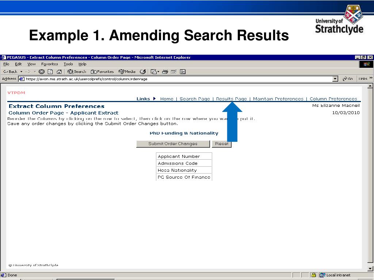Open the Search Page link
Screen dimensions: 374x280
tap(195, 99)
